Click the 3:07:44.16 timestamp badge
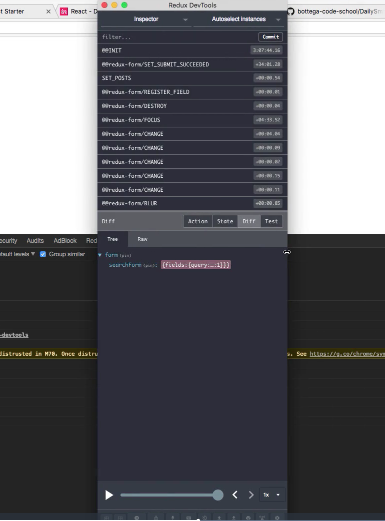 point(266,50)
